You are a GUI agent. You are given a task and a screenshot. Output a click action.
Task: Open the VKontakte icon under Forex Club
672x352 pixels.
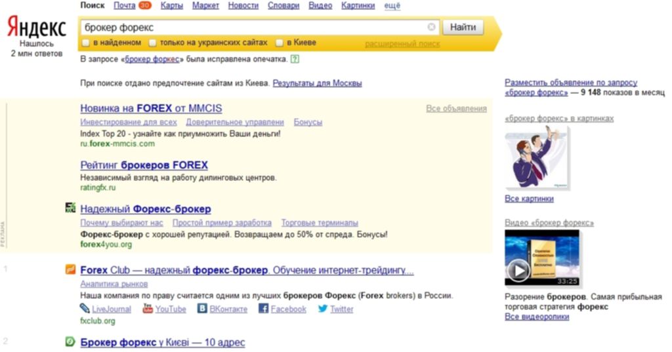click(202, 308)
